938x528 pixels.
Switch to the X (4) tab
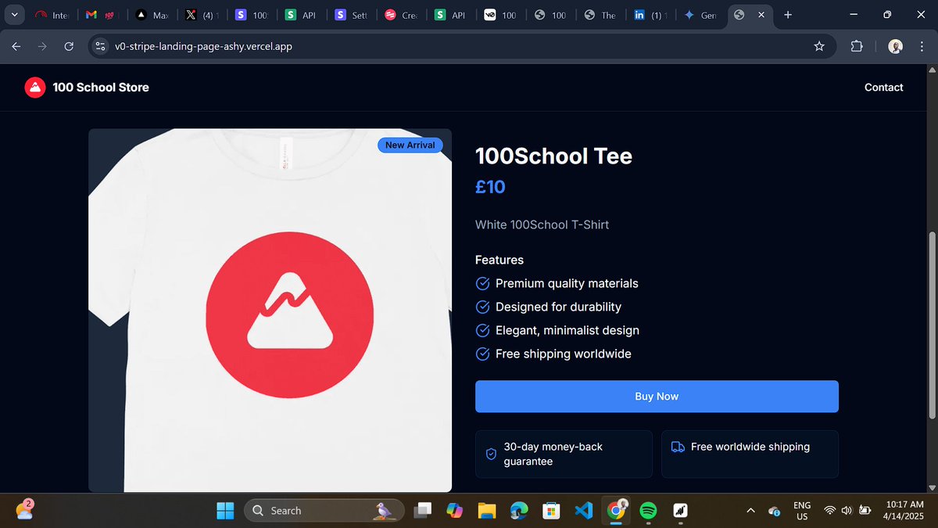click(202, 15)
